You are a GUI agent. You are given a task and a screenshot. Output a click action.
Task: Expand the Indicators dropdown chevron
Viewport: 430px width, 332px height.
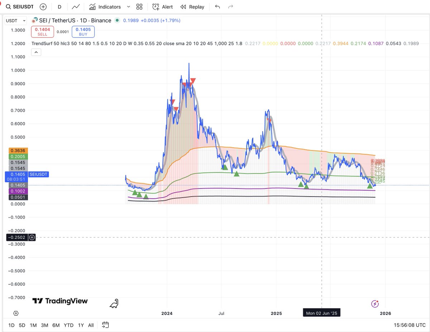pyautogui.click(x=128, y=6)
